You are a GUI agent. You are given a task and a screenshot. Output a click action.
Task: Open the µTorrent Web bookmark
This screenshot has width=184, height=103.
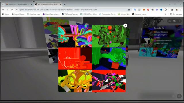(124, 14)
